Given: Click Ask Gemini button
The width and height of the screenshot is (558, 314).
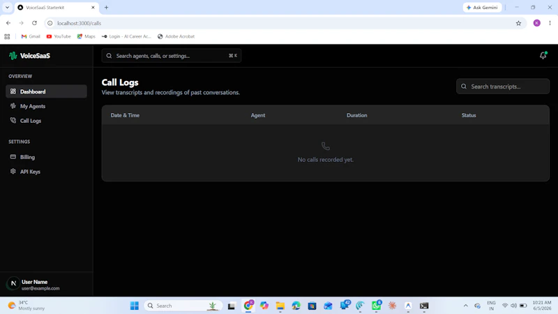Looking at the screenshot, I should pyautogui.click(x=482, y=8).
